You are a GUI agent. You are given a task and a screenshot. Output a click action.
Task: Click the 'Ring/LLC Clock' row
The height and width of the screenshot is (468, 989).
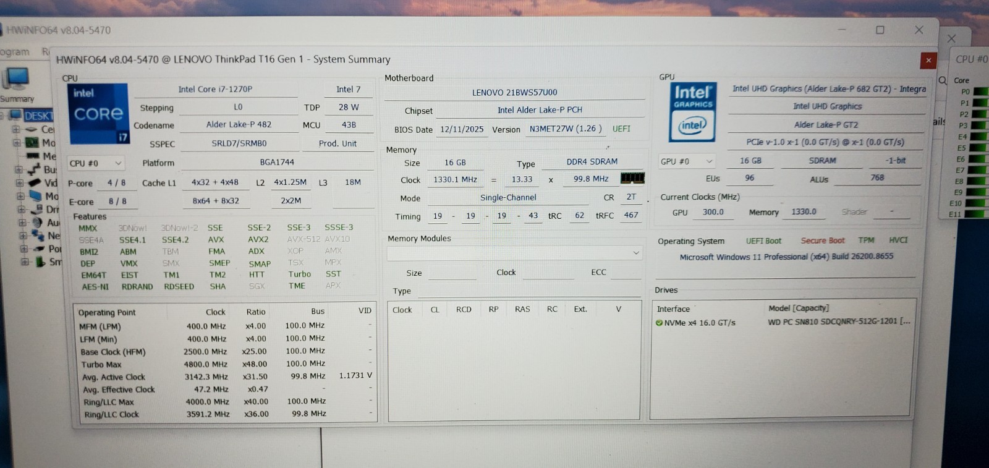226,414
